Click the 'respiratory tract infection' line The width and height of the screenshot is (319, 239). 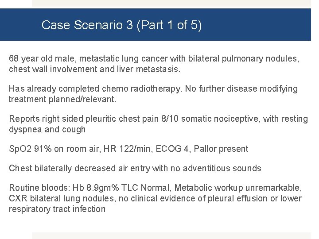(57, 209)
